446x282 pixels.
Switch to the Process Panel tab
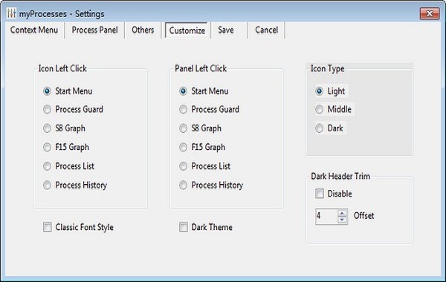click(x=94, y=30)
